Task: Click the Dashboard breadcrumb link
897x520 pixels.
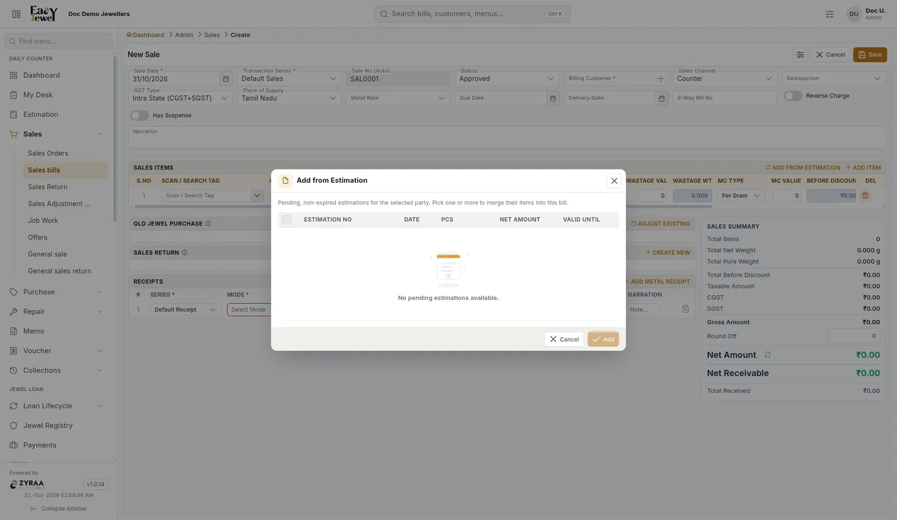Action: [x=145, y=35]
